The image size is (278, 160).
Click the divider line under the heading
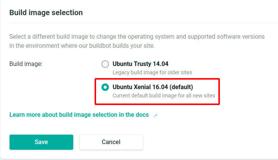coord(144,23)
